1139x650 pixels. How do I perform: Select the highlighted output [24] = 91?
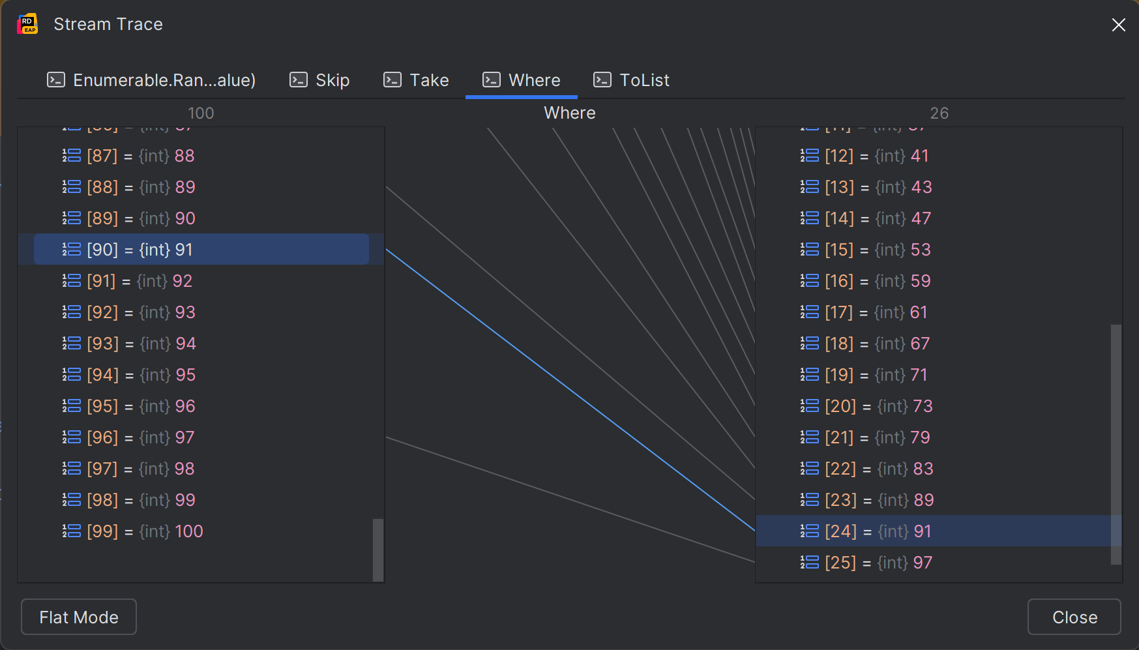point(878,531)
